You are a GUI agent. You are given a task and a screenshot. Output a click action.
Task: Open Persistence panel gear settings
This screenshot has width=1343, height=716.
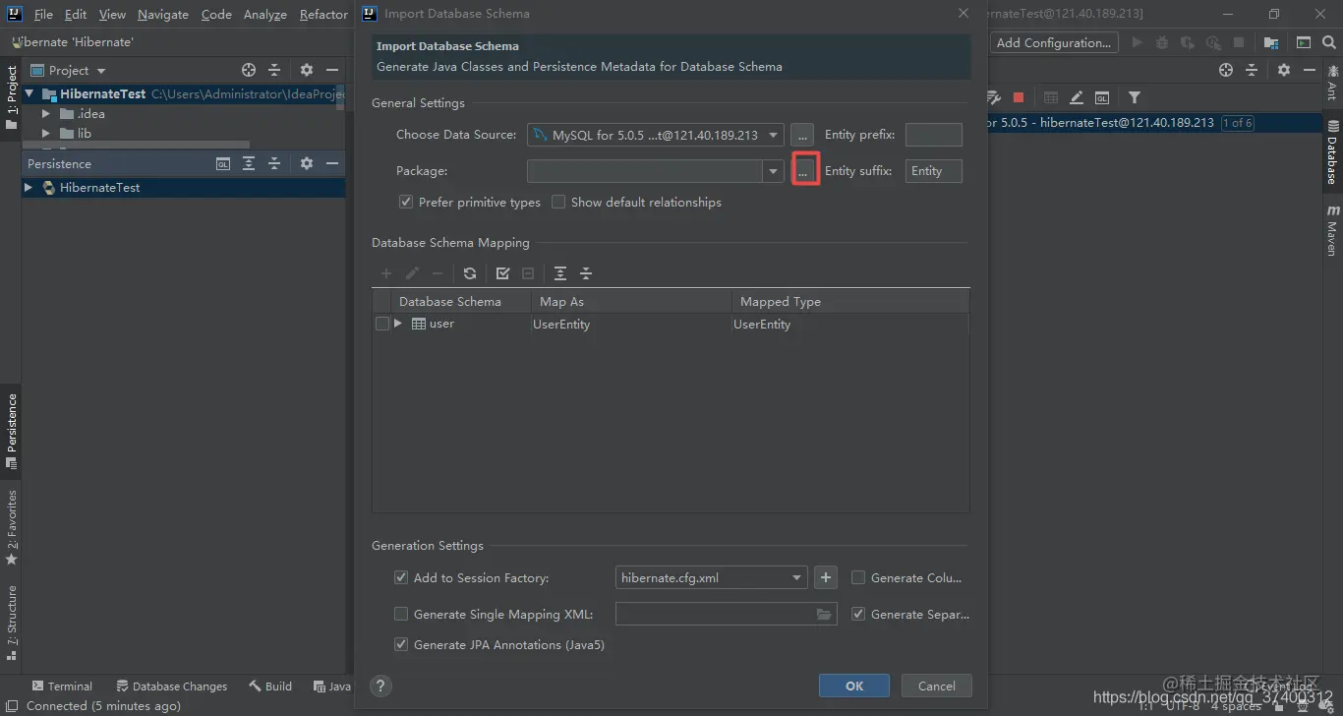(307, 163)
